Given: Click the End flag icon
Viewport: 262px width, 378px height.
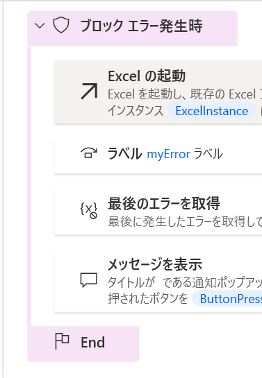Looking at the screenshot, I should [62, 341].
